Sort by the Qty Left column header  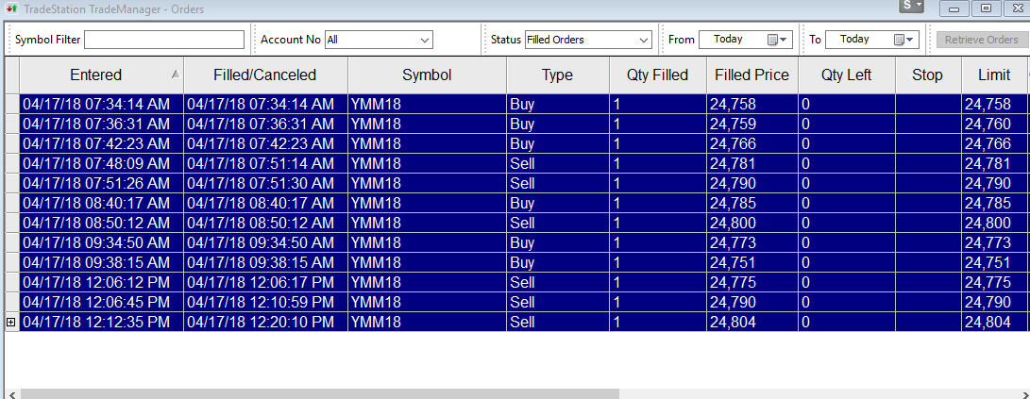point(847,75)
